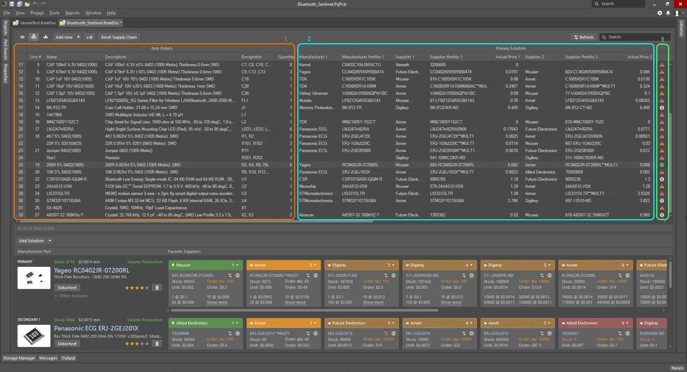Open Digikey supplier rank 3 dropdown
The width and height of the screenshot is (687, 372).
pyautogui.click(x=393, y=265)
